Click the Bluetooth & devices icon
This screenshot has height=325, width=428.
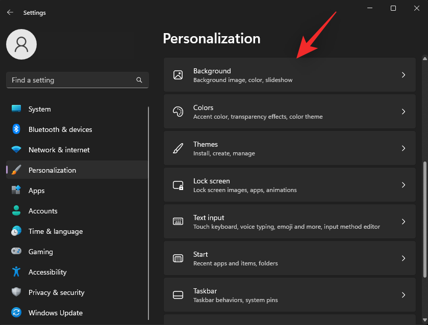tap(16, 129)
